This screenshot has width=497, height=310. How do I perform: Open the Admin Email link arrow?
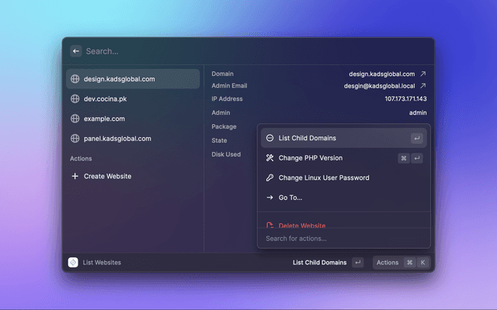[x=423, y=86]
